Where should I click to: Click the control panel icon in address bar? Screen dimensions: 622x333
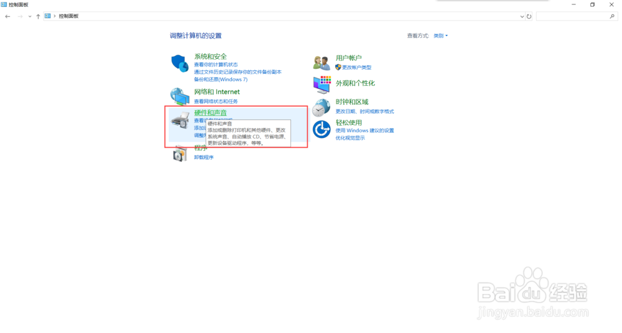tap(48, 16)
